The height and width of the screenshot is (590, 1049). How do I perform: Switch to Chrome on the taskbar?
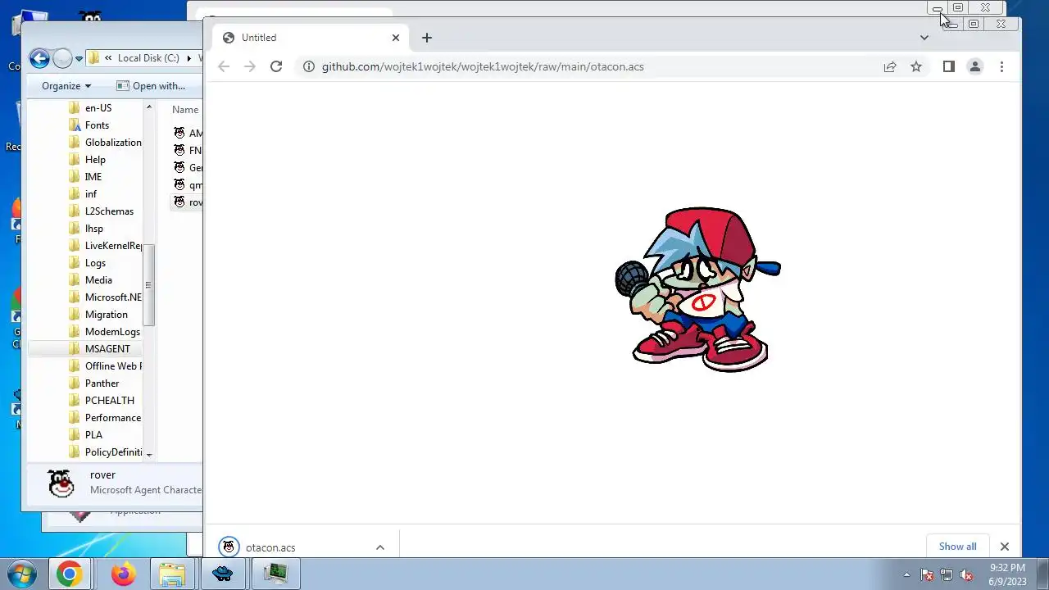[69, 574]
